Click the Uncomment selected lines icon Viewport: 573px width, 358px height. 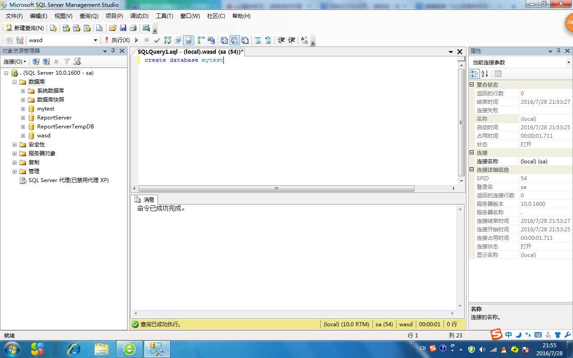click(268, 40)
